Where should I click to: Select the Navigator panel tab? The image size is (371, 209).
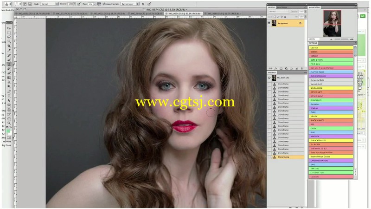tap(314, 7)
